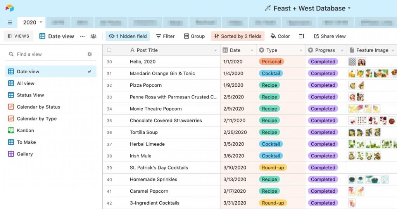Open view settings gear icon
397x209 pixels.
click(90, 54)
